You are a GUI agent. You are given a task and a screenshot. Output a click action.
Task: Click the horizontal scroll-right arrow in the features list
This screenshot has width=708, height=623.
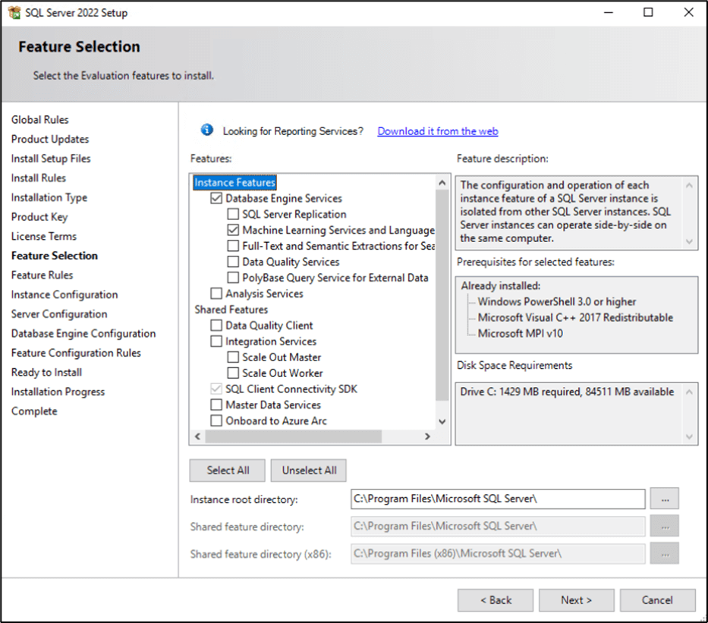coord(427,436)
